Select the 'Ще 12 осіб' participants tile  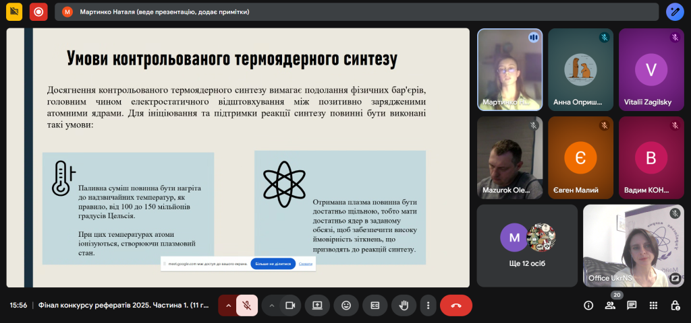[x=527, y=246]
